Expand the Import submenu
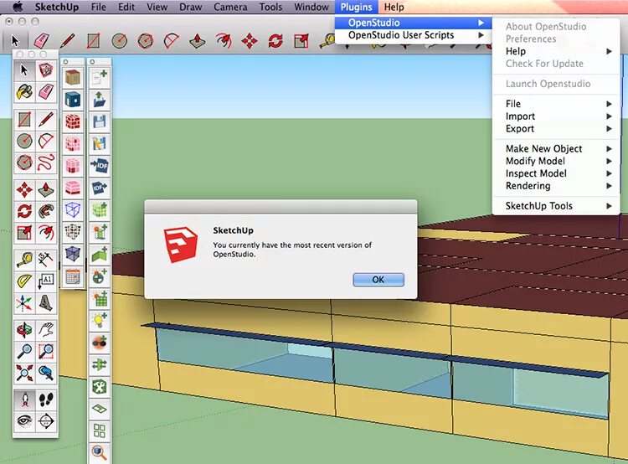 coord(556,116)
